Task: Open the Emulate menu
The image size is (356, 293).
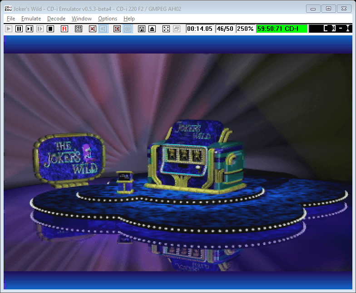Action: (x=31, y=19)
